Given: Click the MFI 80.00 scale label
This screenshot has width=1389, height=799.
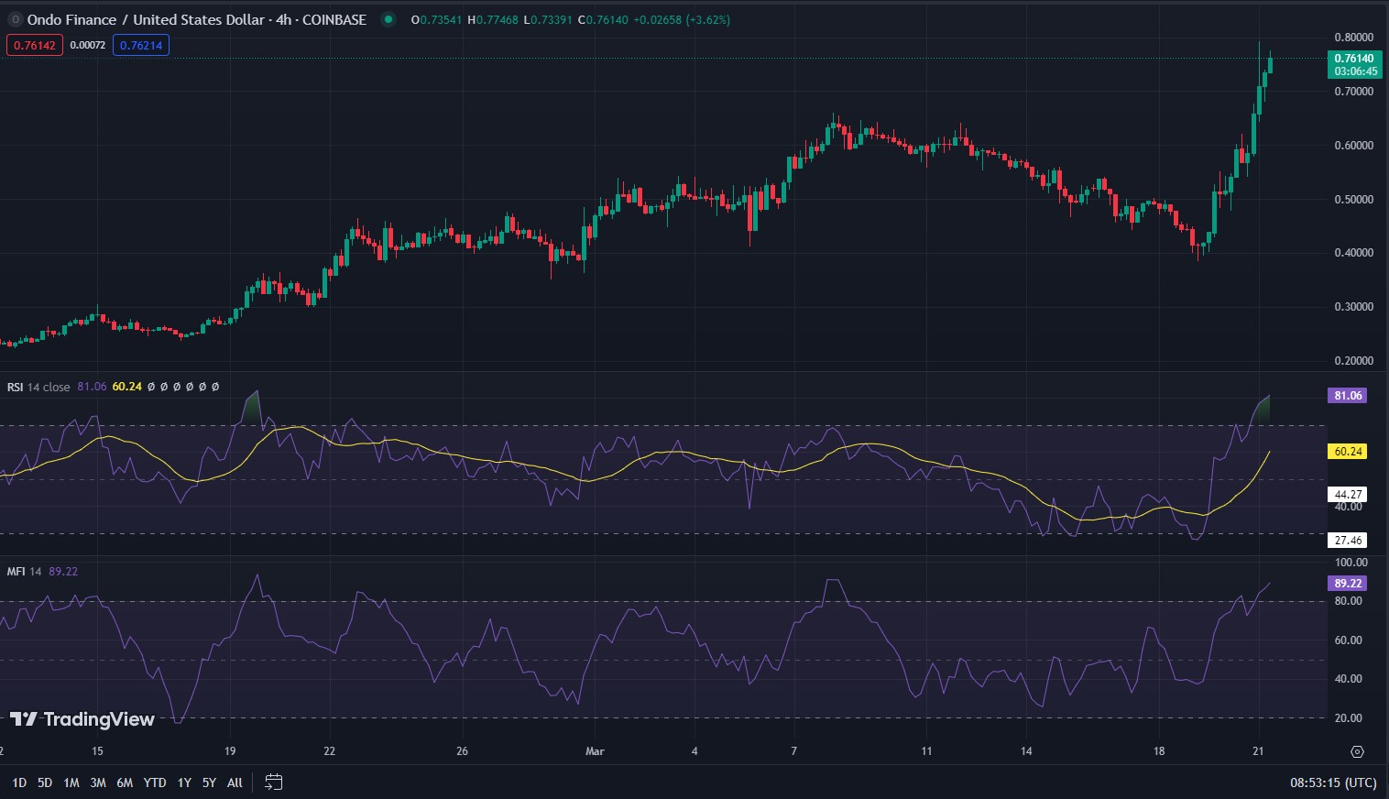Looking at the screenshot, I should pos(1348,601).
